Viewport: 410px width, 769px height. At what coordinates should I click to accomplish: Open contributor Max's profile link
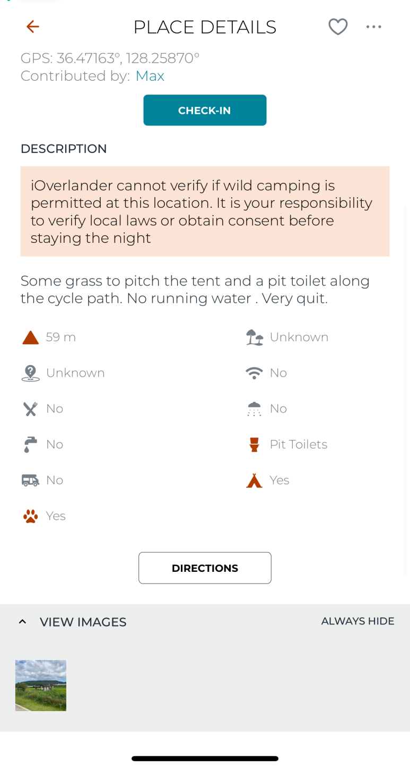pyautogui.click(x=150, y=76)
